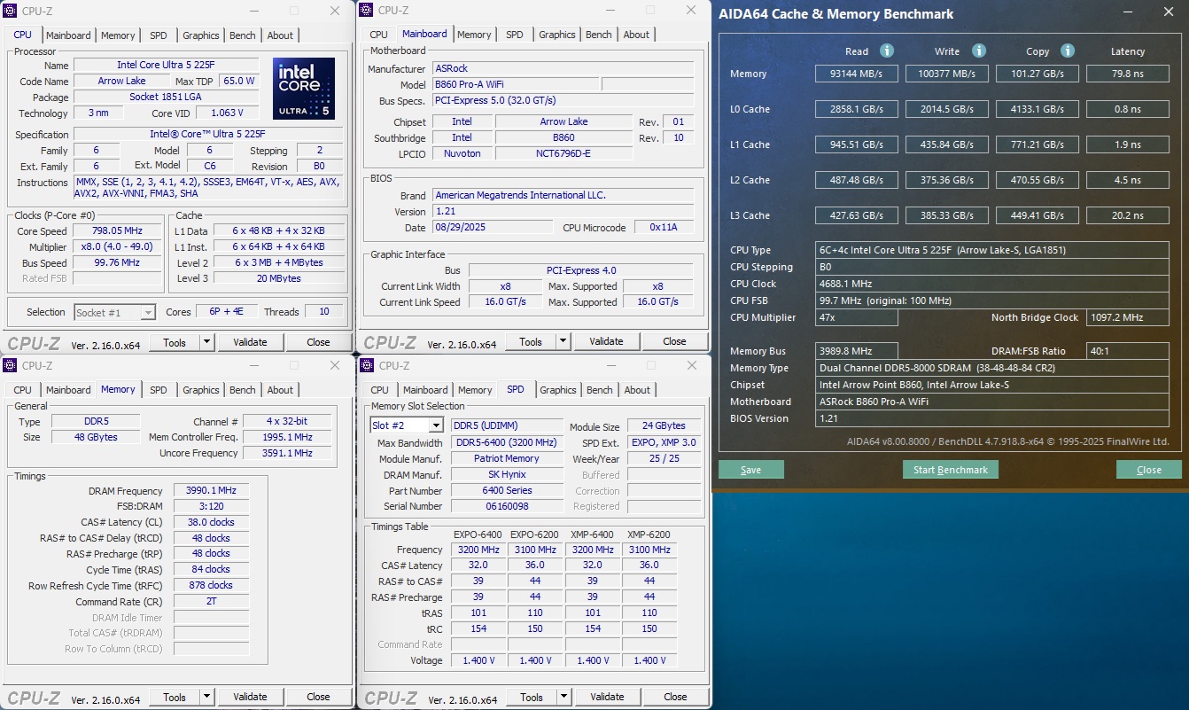Click Validate in the SPD window
Image resolution: width=1189 pixels, height=710 pixels.
[x=607, y=697]
